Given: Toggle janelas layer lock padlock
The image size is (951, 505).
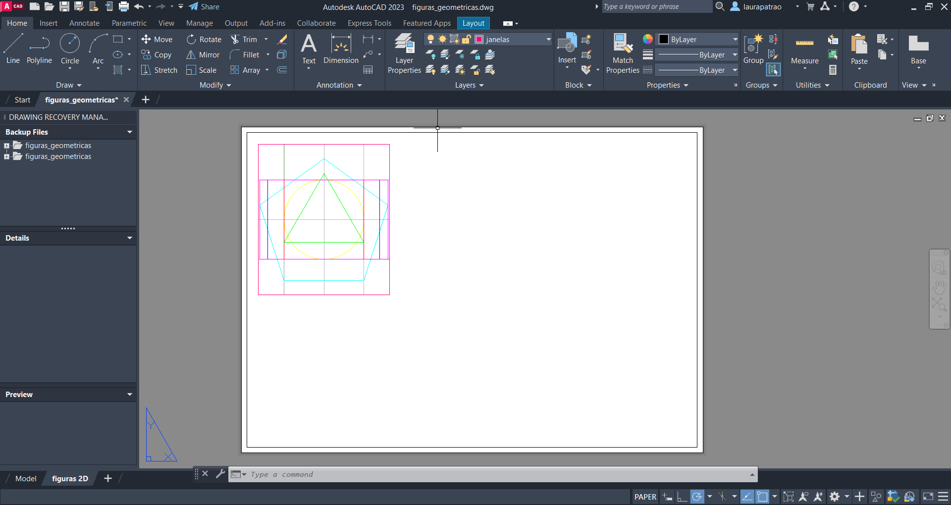Looking at the screenshot, I should coord(466,40).
